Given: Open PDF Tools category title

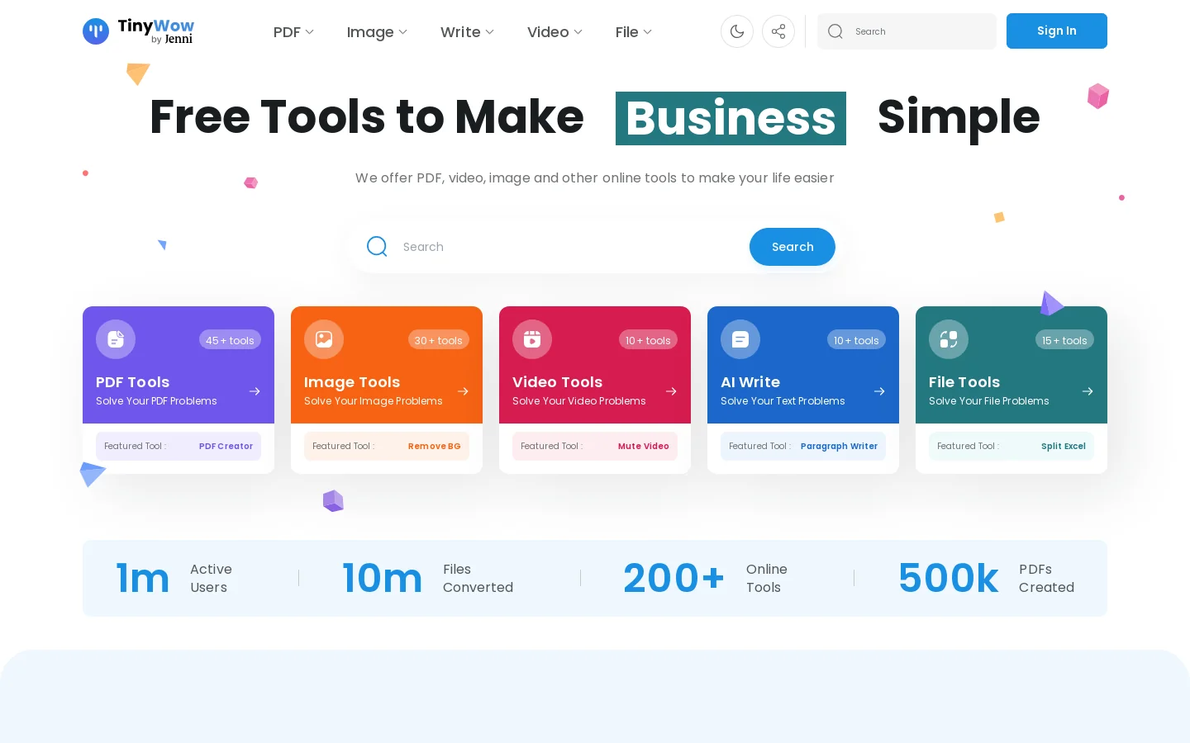Looking at the screenshot, I should (133, 382).
